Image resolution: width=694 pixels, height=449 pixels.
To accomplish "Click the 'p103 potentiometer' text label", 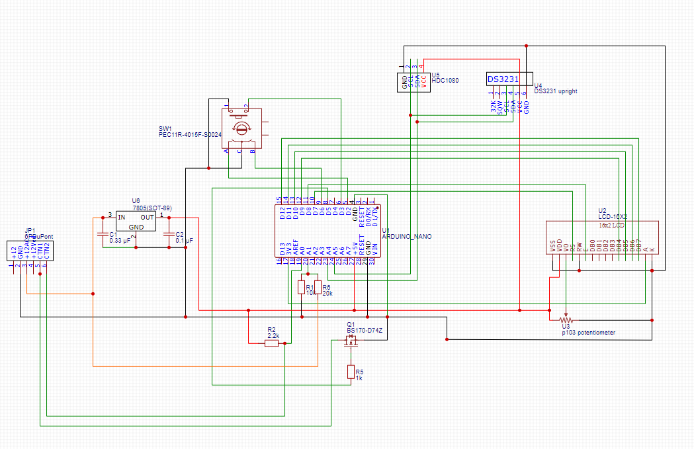I will point(589,333).
